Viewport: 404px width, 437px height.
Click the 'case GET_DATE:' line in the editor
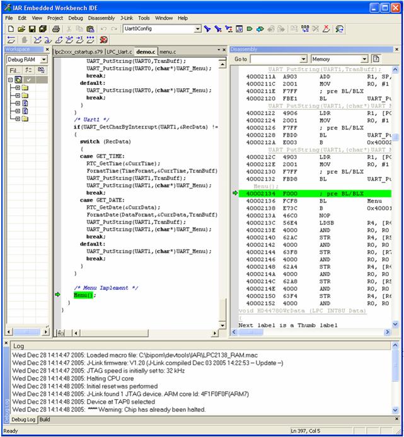pyautogui.click(x=102, y=200)
